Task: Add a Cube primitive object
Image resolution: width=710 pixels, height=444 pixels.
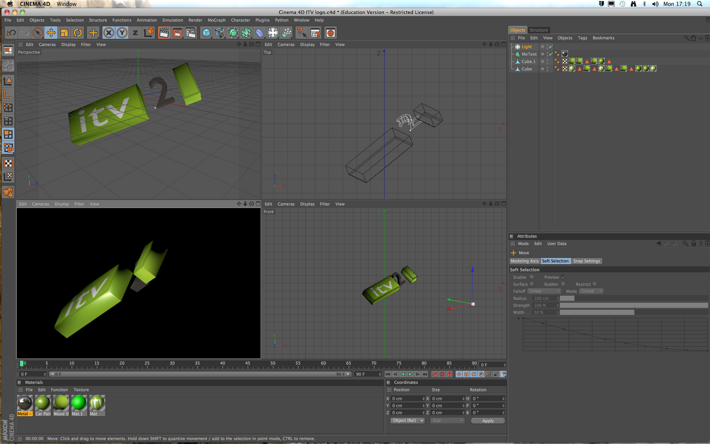Action: 206,33
